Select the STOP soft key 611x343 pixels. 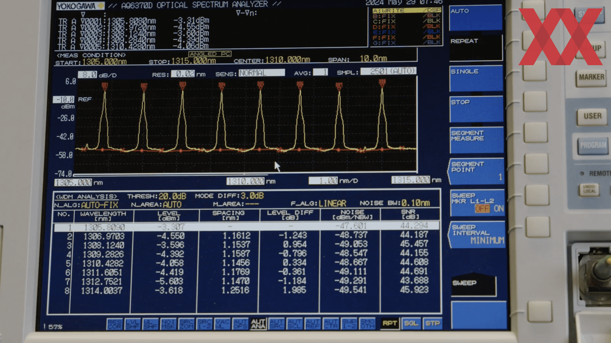pyautogui.click(x=476, y=109)
